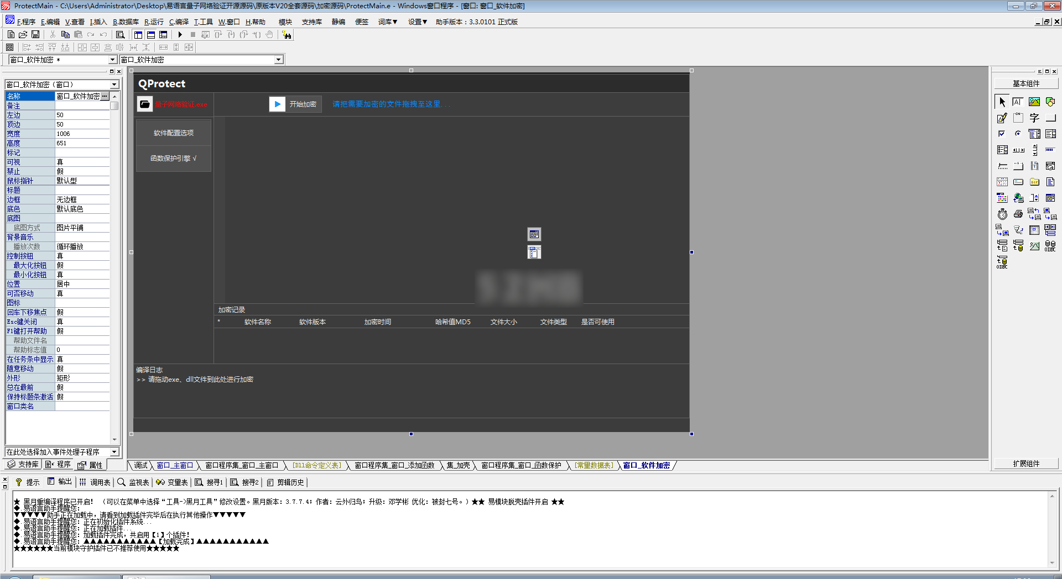Click the 基本组件 palette header button
The image size is (1062, 579).
(x=1026, y=83)
